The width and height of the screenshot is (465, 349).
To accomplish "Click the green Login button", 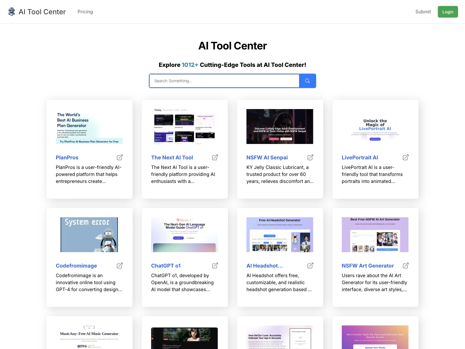I will click(448, 12).
